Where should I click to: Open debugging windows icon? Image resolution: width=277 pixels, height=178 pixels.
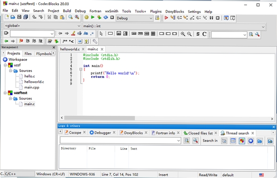(x=226, y=18)
